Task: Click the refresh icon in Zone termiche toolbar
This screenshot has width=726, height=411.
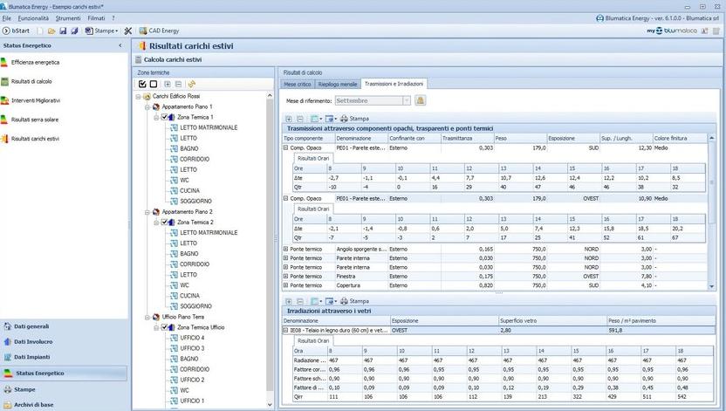Action: (x=190, y=84)
